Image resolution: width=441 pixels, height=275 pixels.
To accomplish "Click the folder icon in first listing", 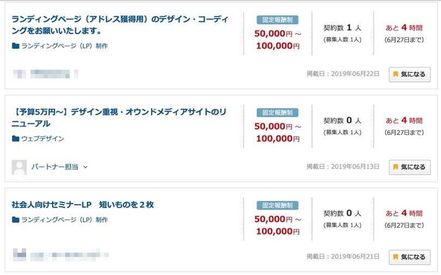I will (x=15, y=46).
